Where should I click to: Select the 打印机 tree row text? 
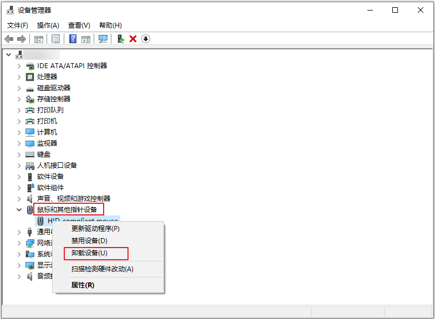[47, 121]
